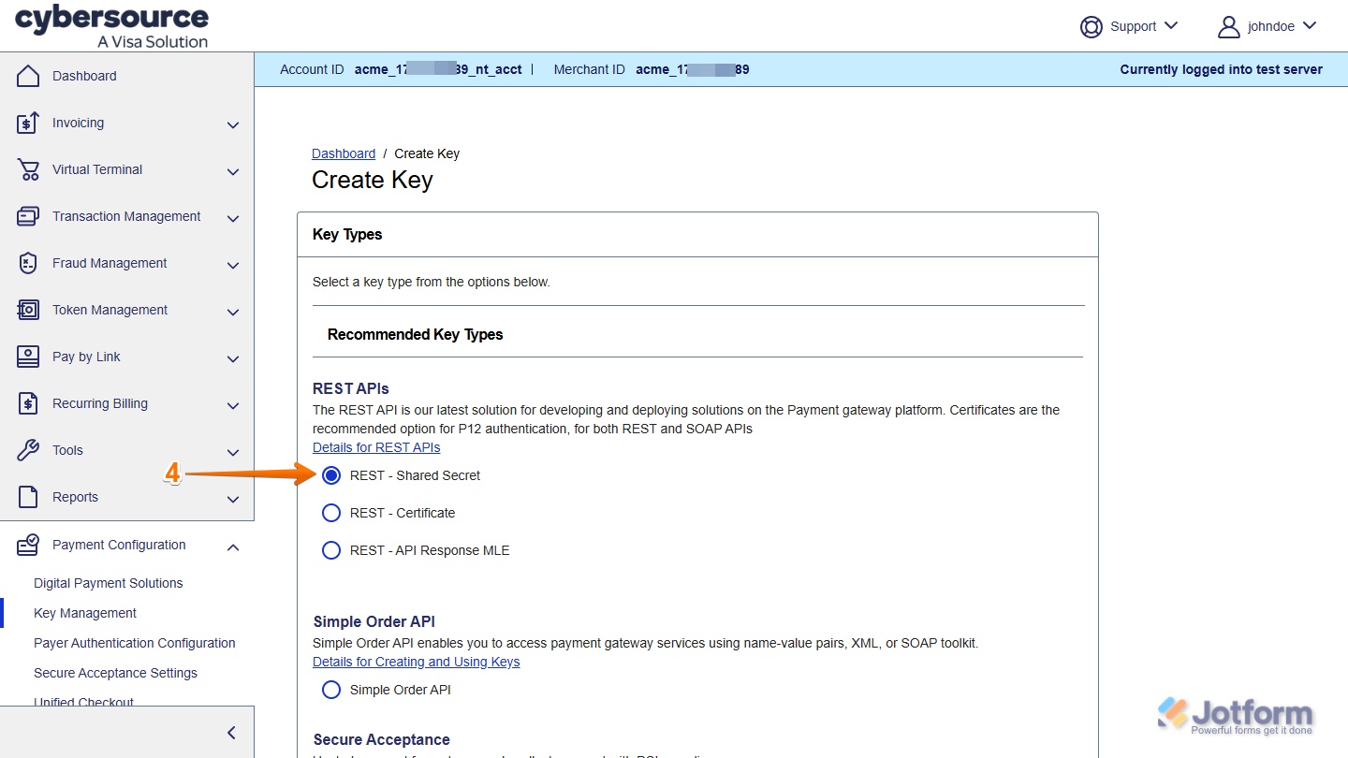Collapse the Payment Configuration section chevron
The height and width of the screenshot is (758, 1348).
click(x=233, y=547)
